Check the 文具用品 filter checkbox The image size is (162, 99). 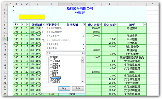pos(51,61)
